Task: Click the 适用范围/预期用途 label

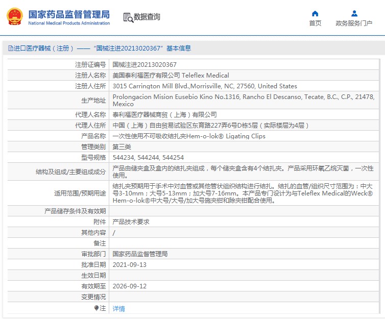Action: pos(80,193)
